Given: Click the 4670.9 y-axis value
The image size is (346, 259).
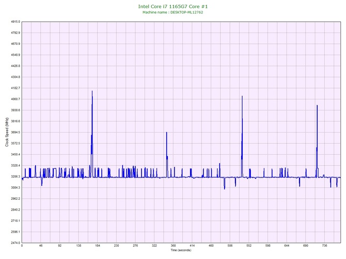Looking at the screenshot, I should (x=15, y=44).
